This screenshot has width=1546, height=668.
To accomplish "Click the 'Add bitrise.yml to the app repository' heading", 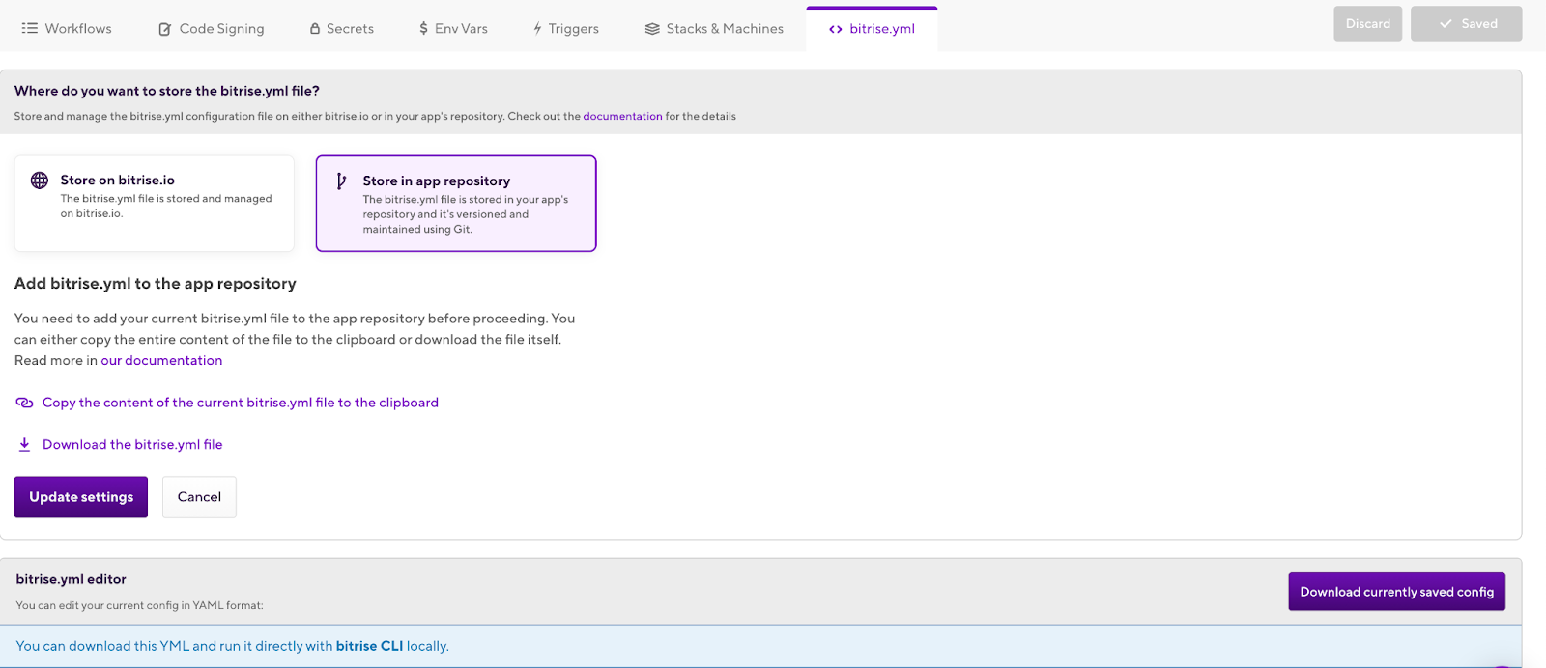I will tap(156, 284).
